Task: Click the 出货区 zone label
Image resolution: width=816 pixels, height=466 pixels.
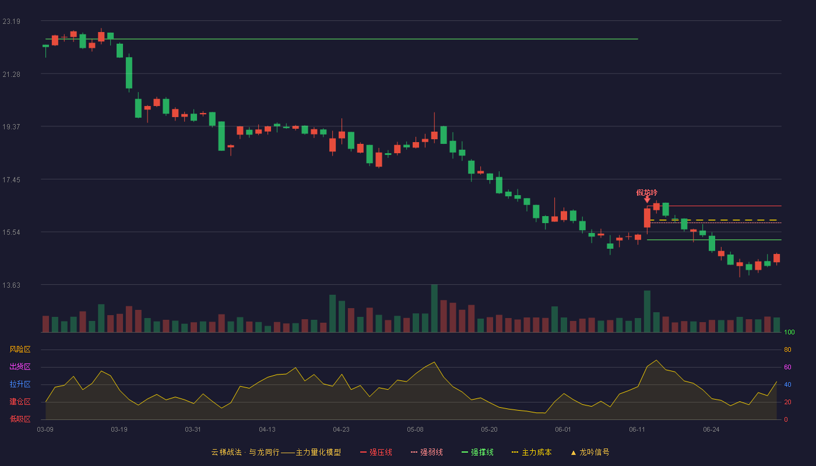Action: tap(20, 367)
